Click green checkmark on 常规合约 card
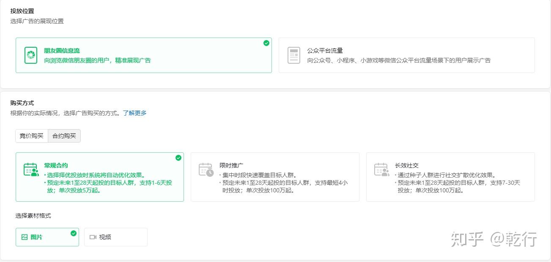The image size is (551, 262). pos(178,158)
